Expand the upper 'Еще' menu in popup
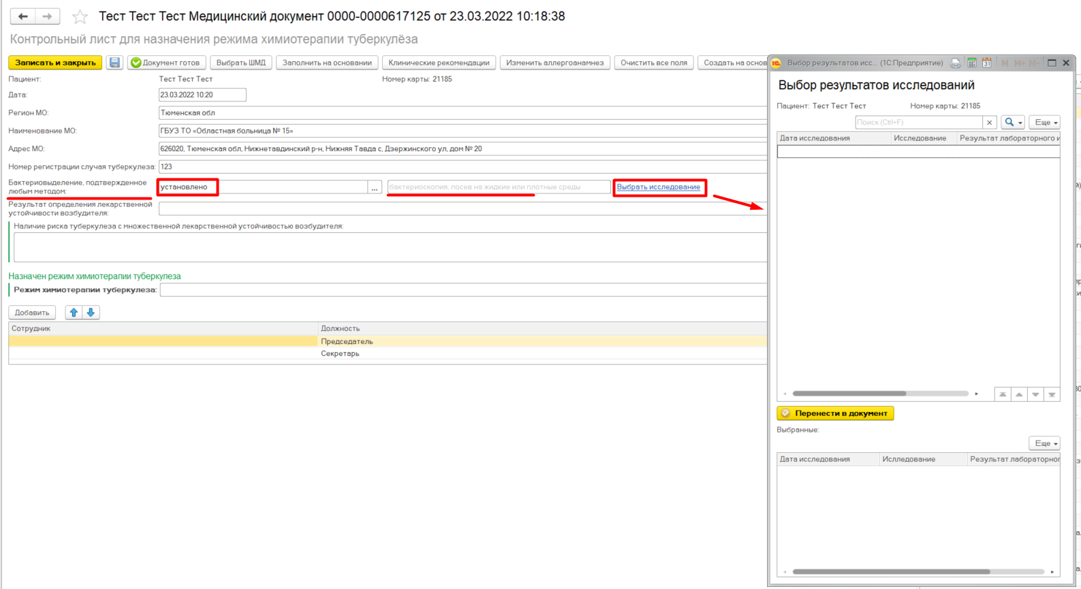The width and height of the screenshot is (1081, 589). (1044, 123)
